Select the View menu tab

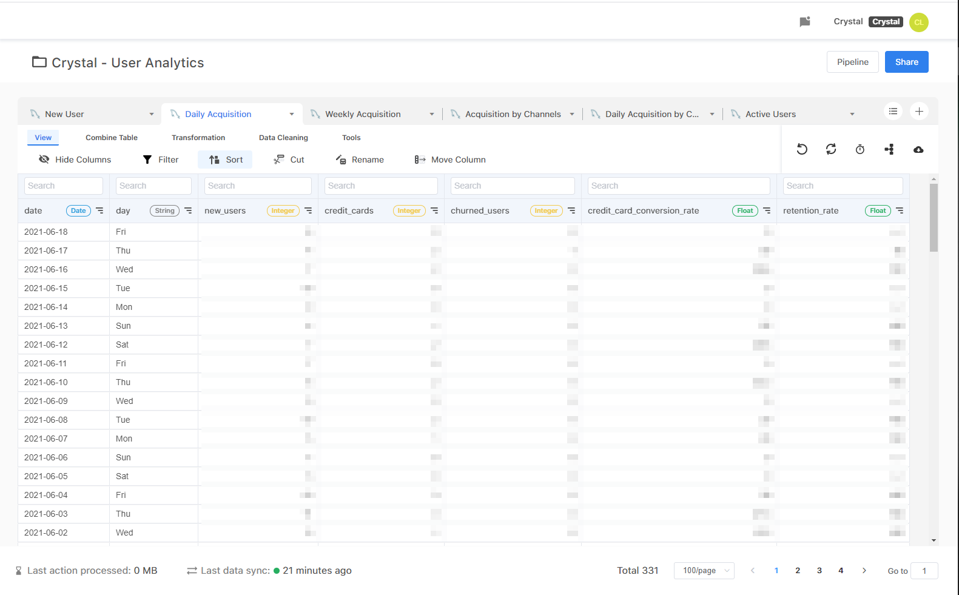[43, 138]
